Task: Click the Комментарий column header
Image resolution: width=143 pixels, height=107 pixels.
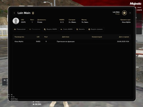Action: (97, 37)
